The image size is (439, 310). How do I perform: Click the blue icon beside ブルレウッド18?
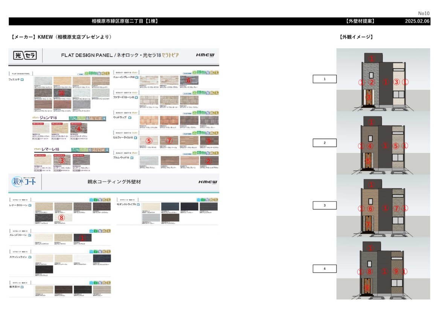click(x=132, y=158)
